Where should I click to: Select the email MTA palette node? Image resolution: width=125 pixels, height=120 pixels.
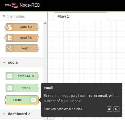coord(22,76)
